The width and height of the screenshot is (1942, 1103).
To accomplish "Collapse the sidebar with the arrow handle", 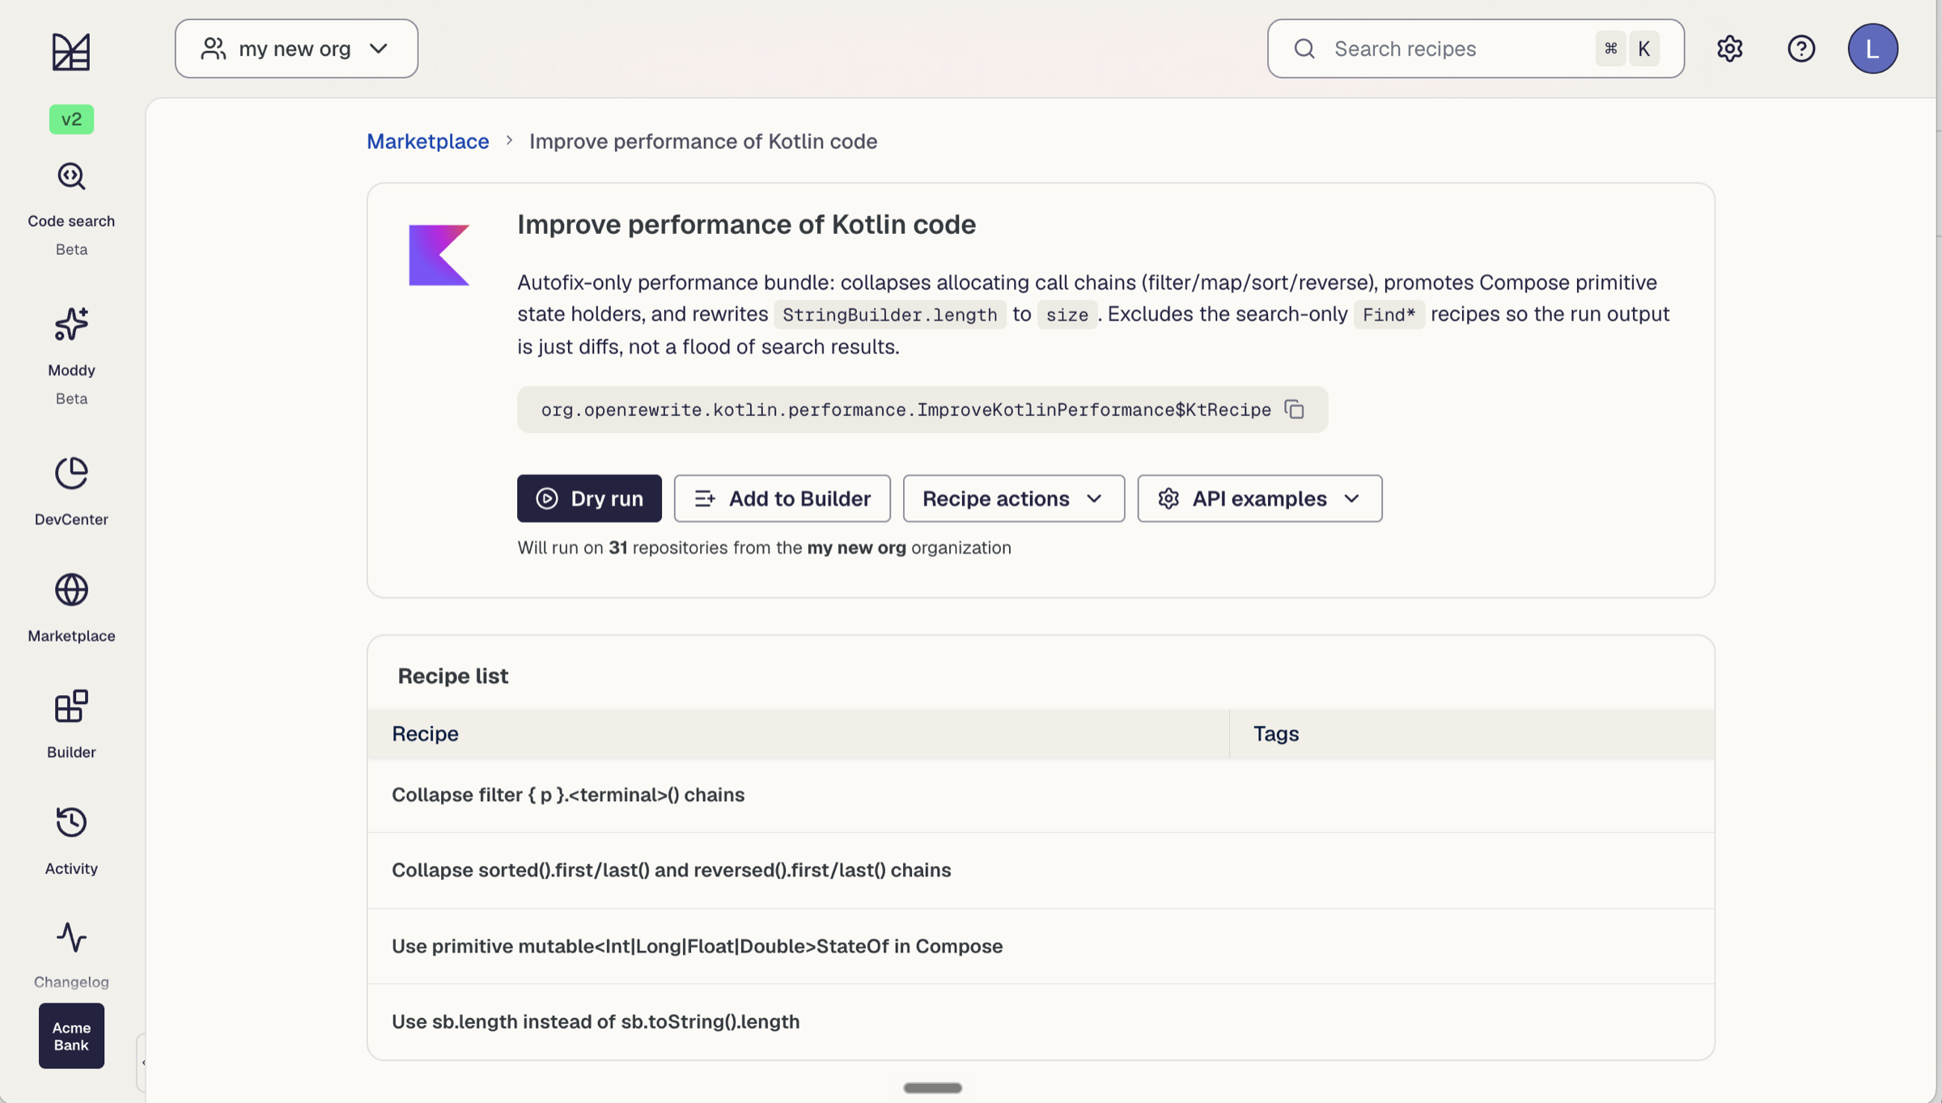I will 142,1063.
